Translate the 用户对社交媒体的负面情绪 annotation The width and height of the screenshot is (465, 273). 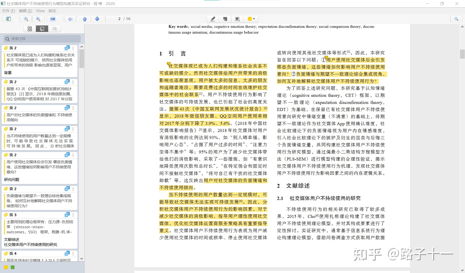pos(67,108)
